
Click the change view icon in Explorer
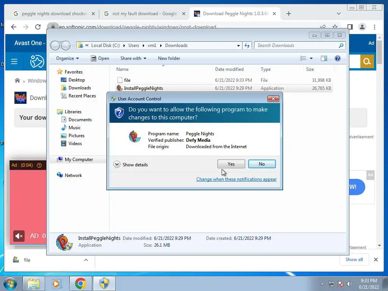(303, 58)
